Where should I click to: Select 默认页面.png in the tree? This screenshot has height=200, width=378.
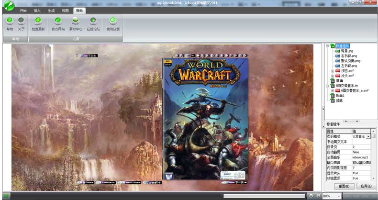pyautogui.click(x=351, y=61)
